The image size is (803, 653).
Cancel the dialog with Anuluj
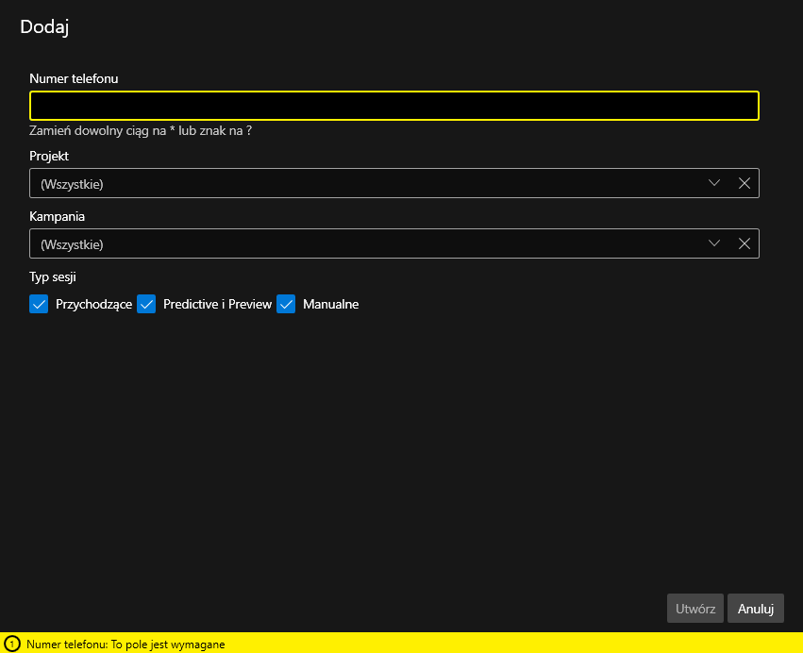click(x=755, y=609)
